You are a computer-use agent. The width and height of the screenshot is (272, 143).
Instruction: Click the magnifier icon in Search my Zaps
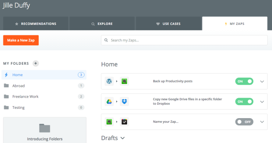pos(106,40)
